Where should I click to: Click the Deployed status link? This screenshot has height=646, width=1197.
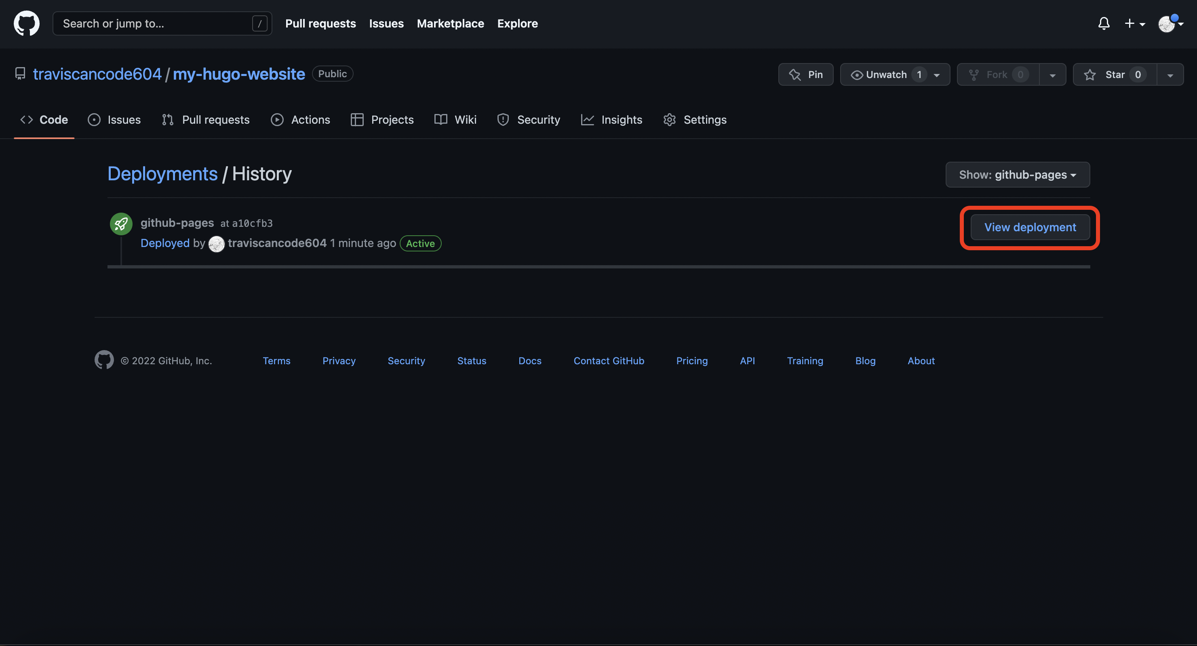[x=165, y=243]
